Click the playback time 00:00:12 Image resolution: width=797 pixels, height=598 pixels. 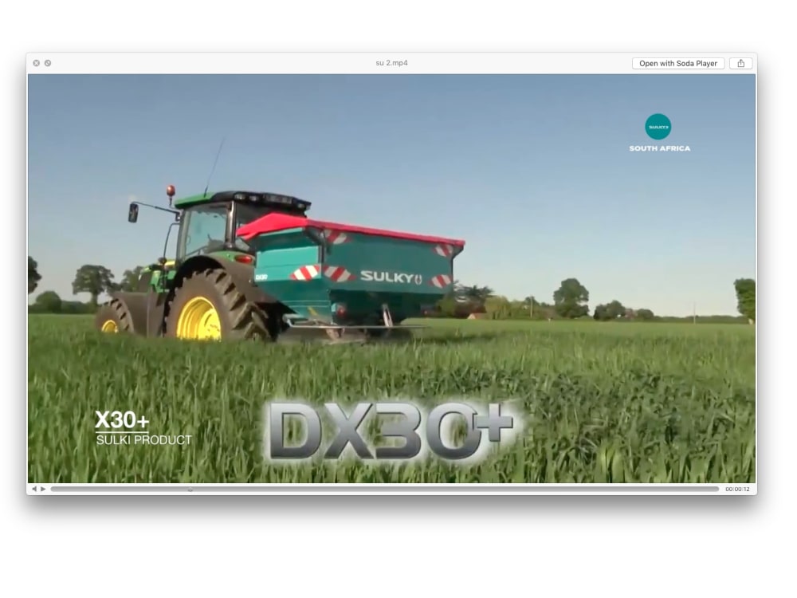tap(737, 490)
